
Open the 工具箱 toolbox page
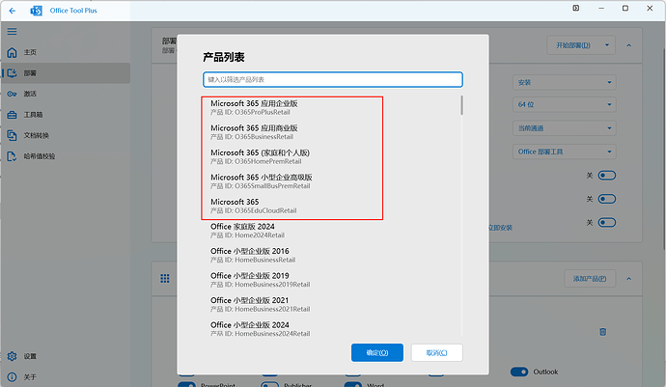click(66, 115)
